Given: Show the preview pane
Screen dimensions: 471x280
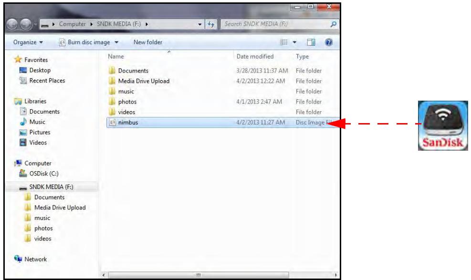Looking at the screenshot, I should [x=311, y=42].
